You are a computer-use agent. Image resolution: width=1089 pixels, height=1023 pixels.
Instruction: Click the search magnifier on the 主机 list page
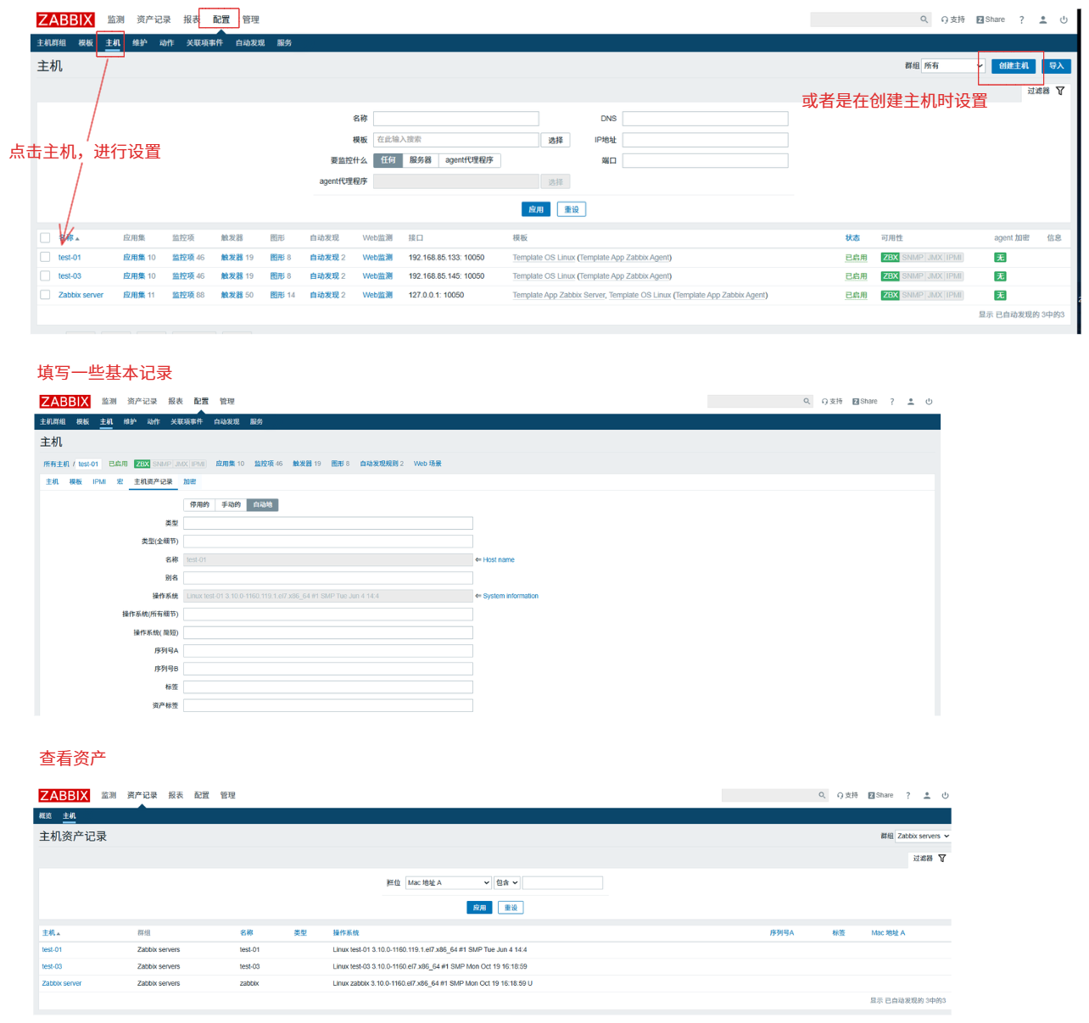924,19
